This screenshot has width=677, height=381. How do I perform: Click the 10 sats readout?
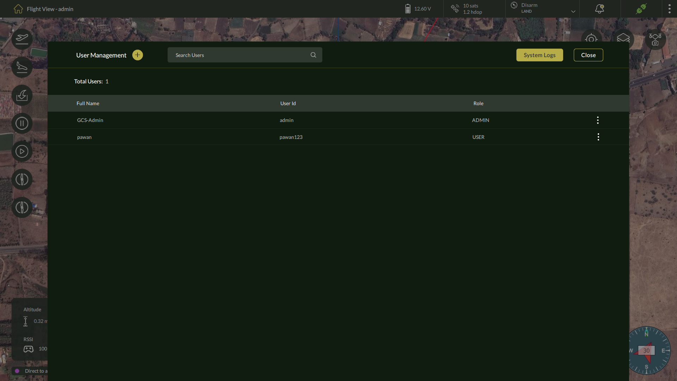click(471, 6)
